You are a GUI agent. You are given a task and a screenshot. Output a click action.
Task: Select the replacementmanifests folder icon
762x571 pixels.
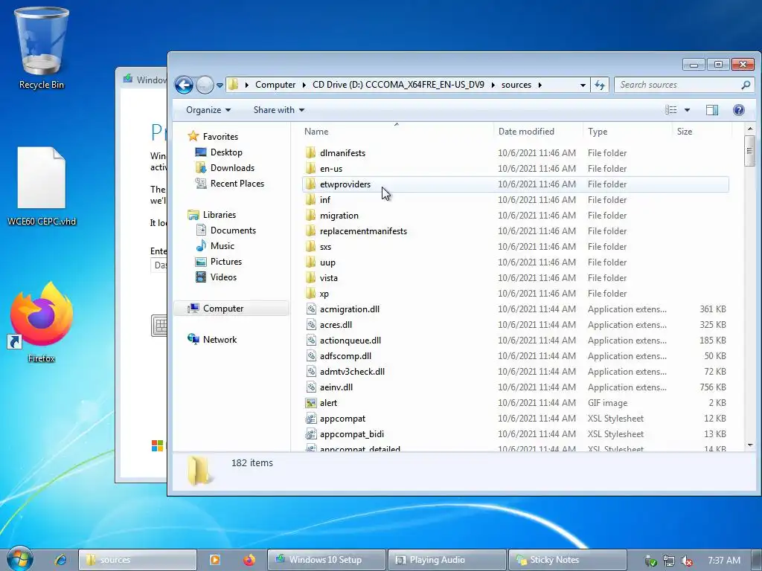click(310, 230)
